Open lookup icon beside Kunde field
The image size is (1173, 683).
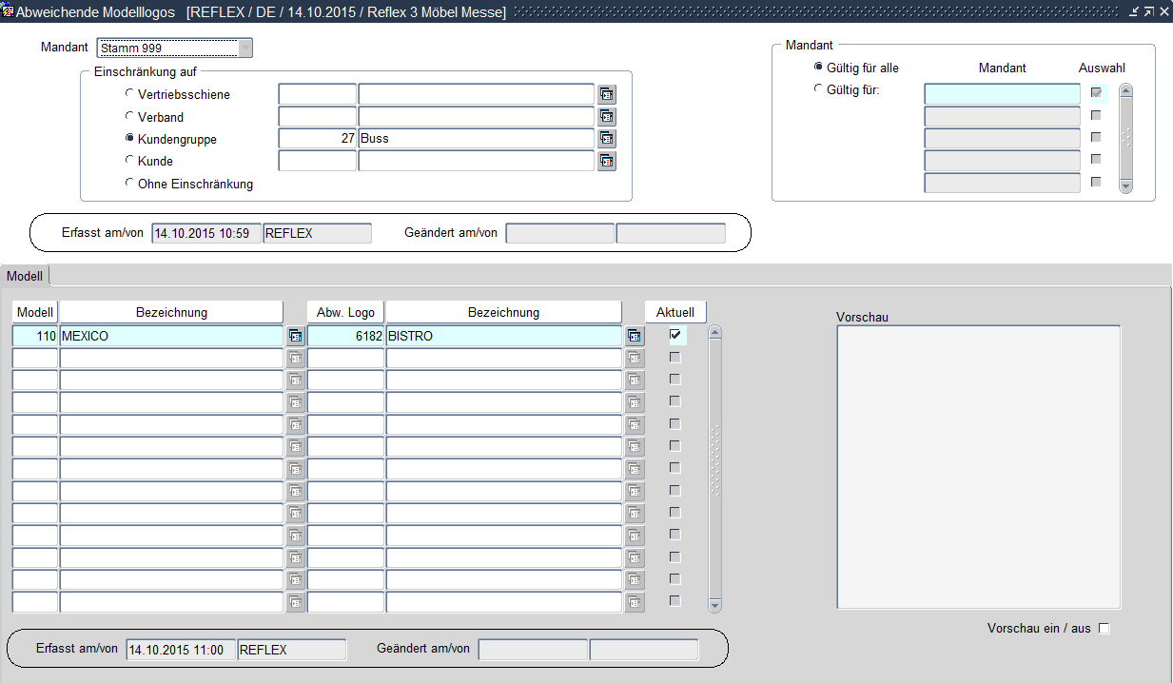[607, 161]
